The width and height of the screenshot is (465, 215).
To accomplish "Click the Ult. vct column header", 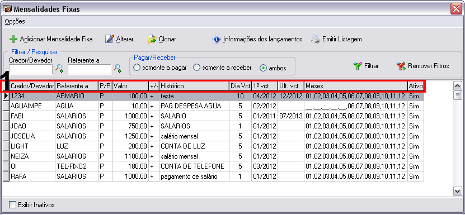I will pos(291,86).
